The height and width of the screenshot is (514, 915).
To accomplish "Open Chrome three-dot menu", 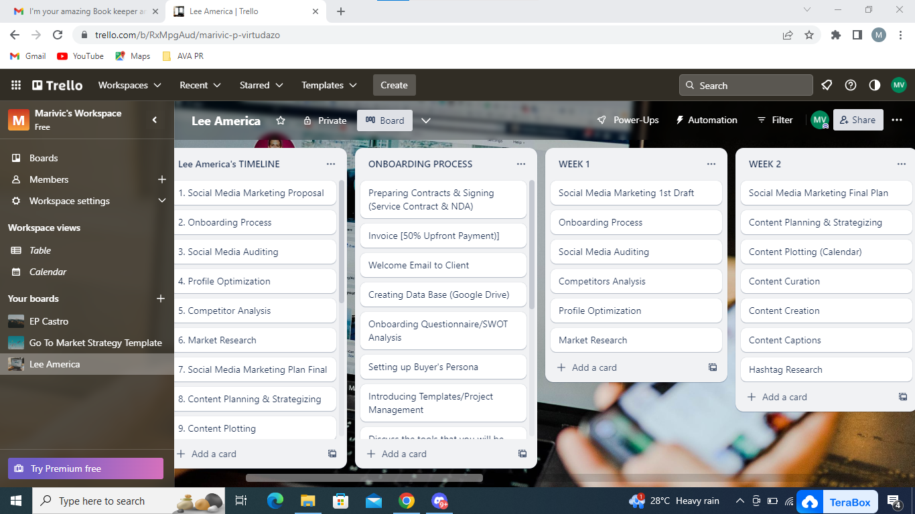I will click(x=900, y=35).
